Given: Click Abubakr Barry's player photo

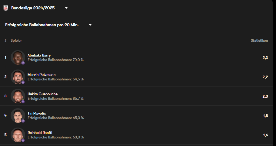Looking at the screenshot, I should [18, 57].
